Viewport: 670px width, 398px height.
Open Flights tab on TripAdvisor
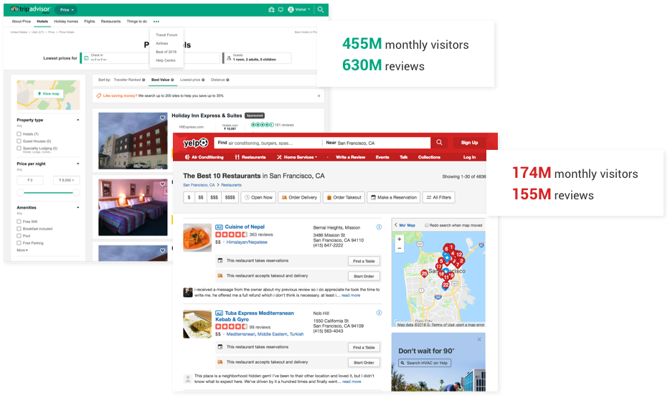[89, 22]
